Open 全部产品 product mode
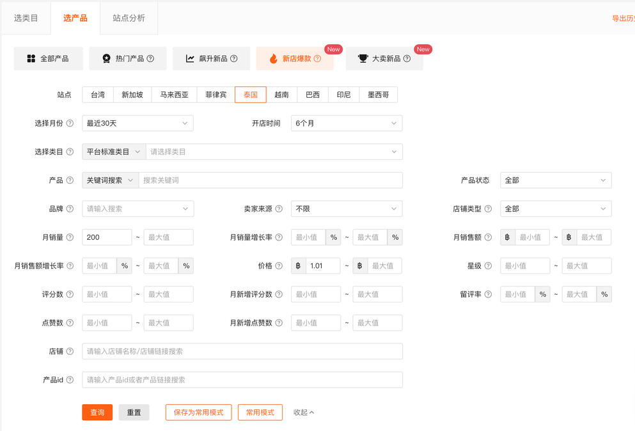 pos(48,58)
